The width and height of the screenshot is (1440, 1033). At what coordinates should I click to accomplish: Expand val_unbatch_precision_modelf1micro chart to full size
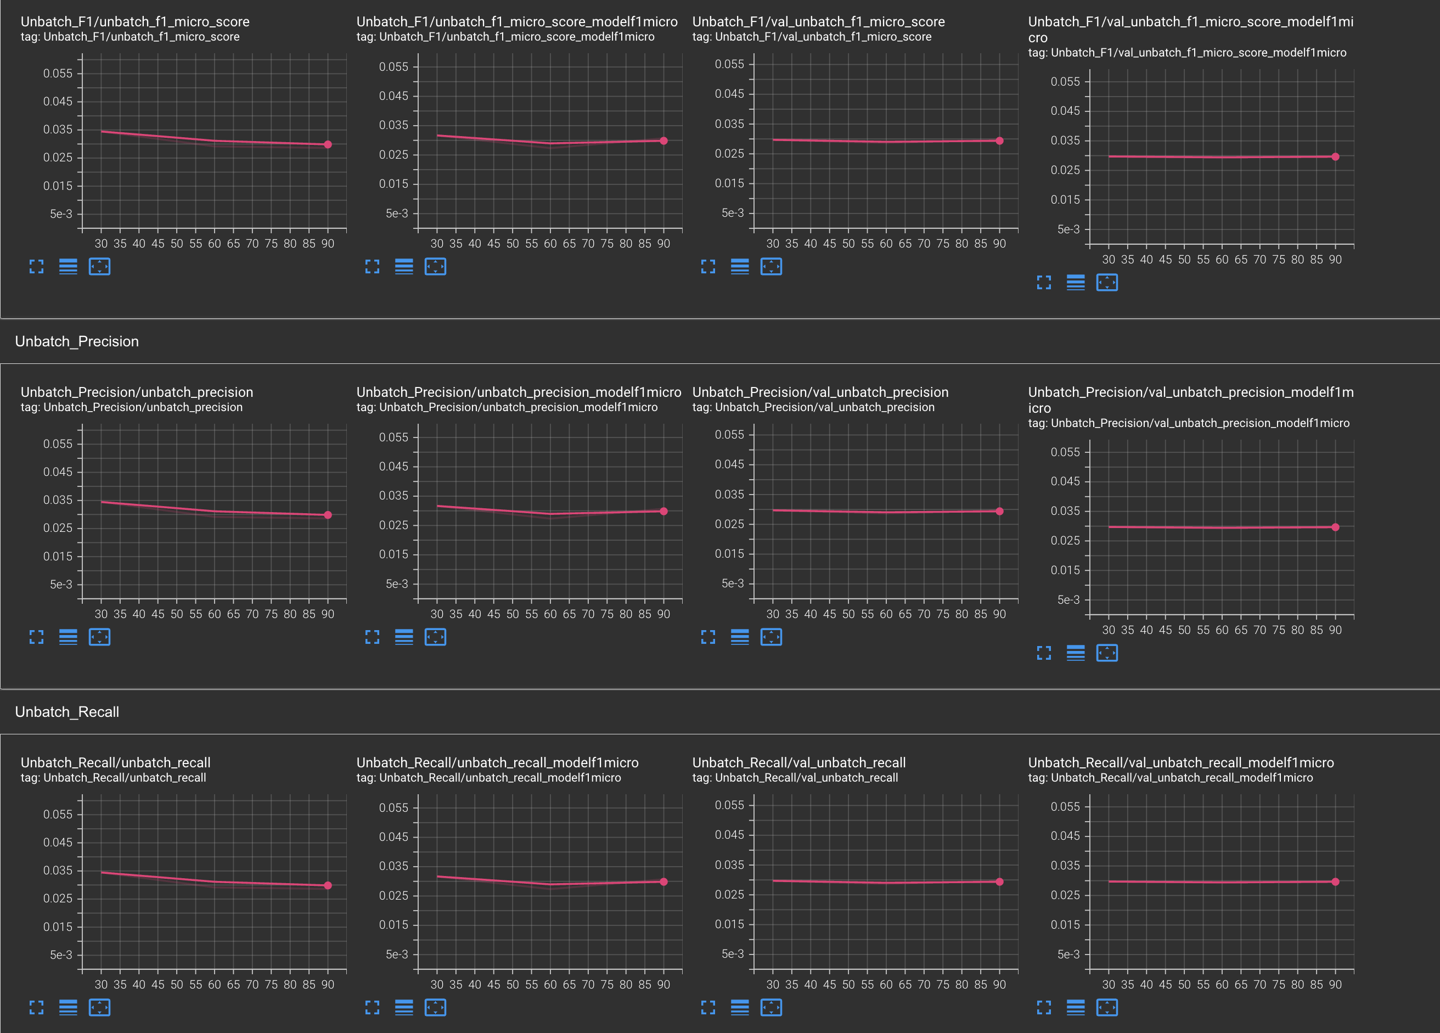click(1044, 653)
